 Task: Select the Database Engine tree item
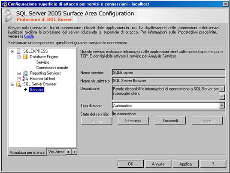click(44, 57)
